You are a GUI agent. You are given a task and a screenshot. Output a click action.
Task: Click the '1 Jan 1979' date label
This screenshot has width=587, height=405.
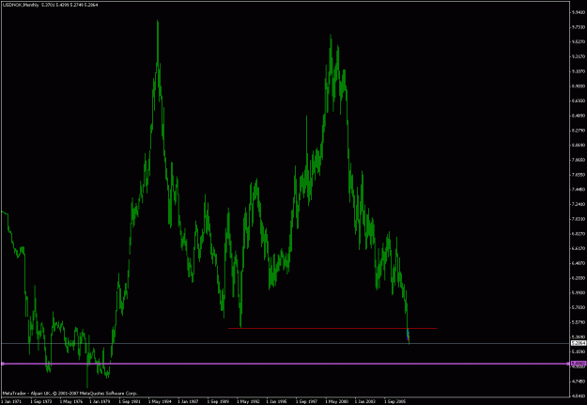coord(100,401)
